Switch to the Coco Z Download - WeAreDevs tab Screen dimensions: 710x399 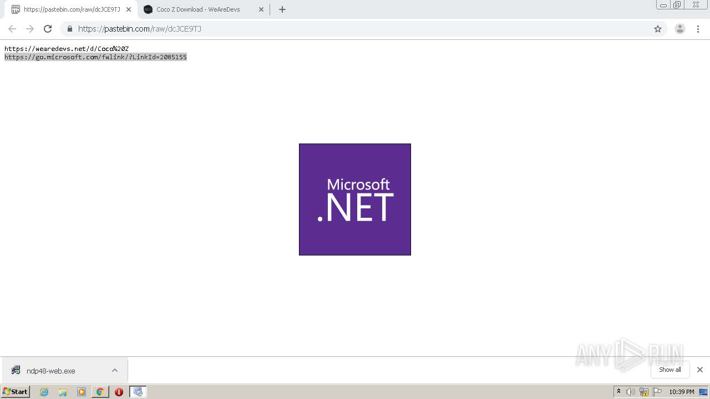[x=203, y=9]
